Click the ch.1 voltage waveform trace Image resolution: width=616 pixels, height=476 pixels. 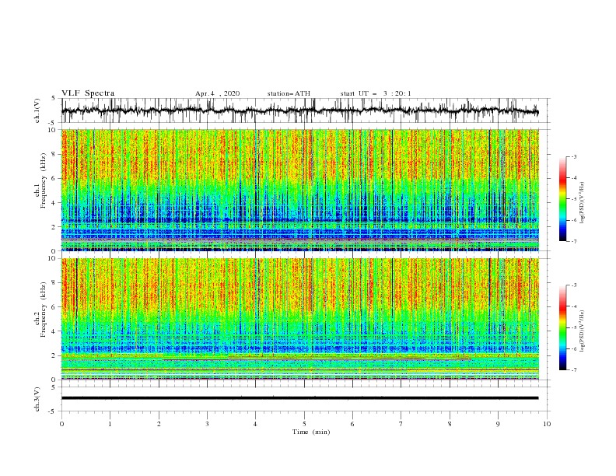coord(299,110)
